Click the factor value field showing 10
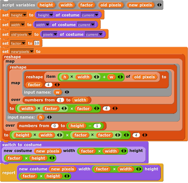The image size is (188, 183). [x=37, y=43]
